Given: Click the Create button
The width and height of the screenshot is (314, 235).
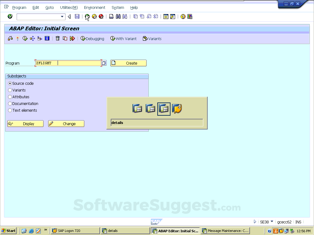Looking at the screenshot, I should tap(128, 63).
